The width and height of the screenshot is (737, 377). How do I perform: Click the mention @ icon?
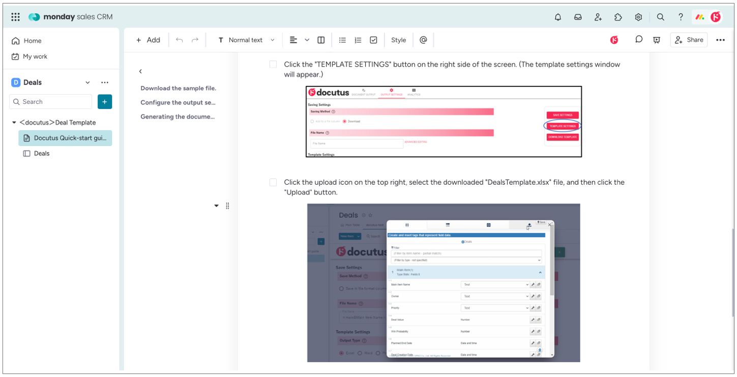click(423, 40)
